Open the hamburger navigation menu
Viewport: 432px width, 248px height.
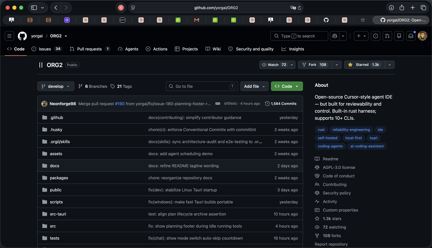[x=9, y=36]
